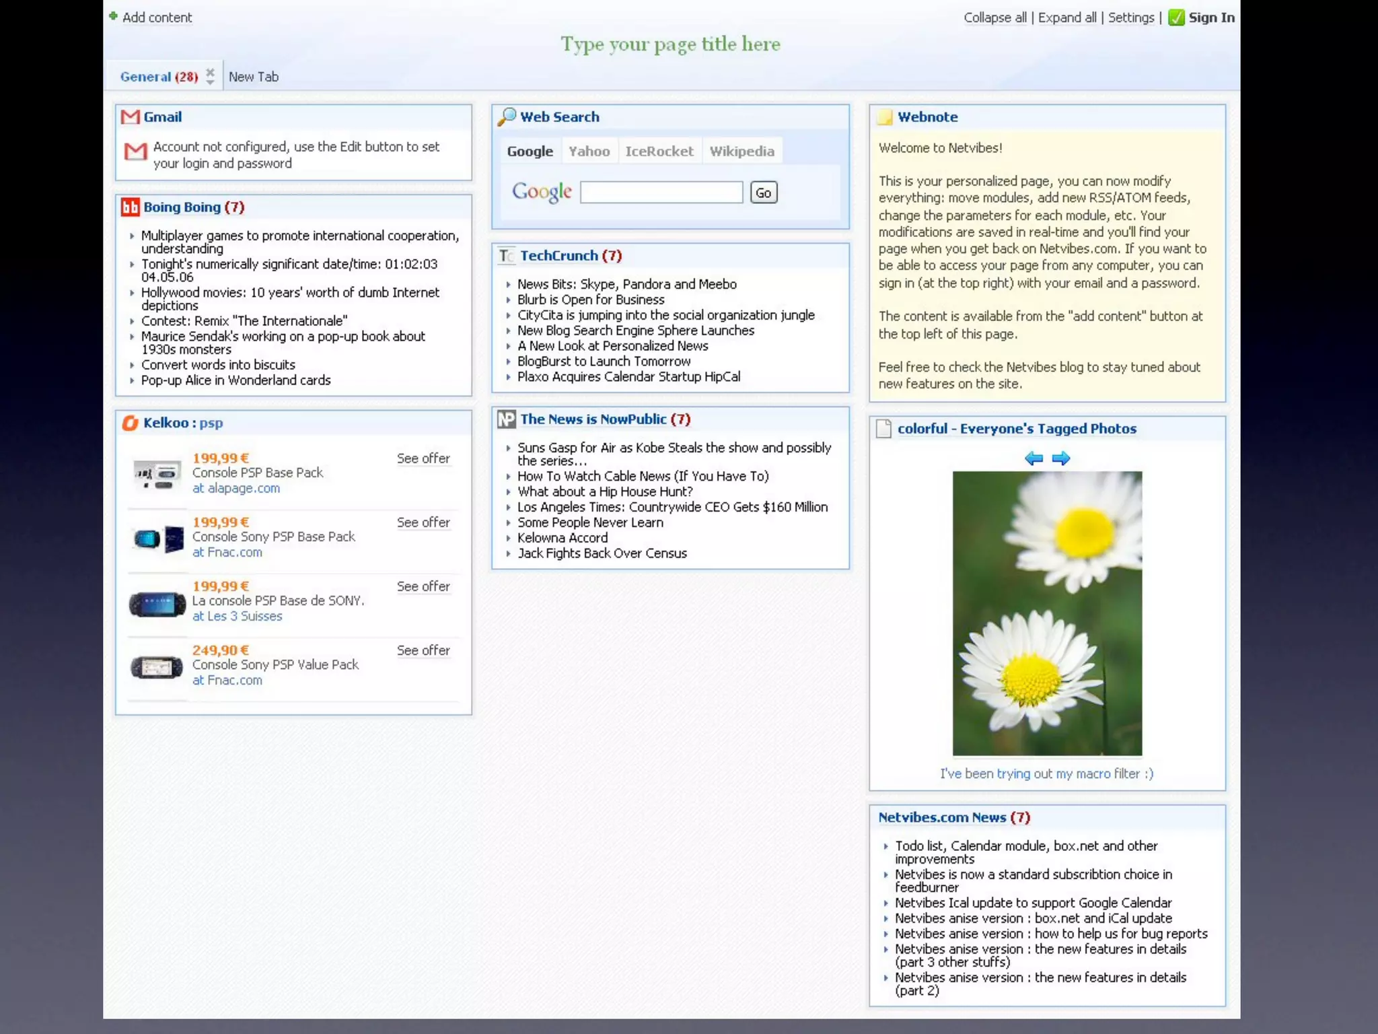1378x1034 pixels.
Task: Switch to the New Tab tab
Action: click(x=254, y=77)
